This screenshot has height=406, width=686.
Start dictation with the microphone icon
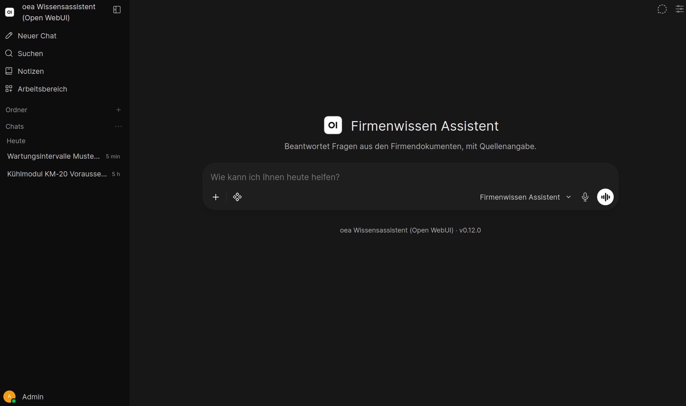[585, 197]
